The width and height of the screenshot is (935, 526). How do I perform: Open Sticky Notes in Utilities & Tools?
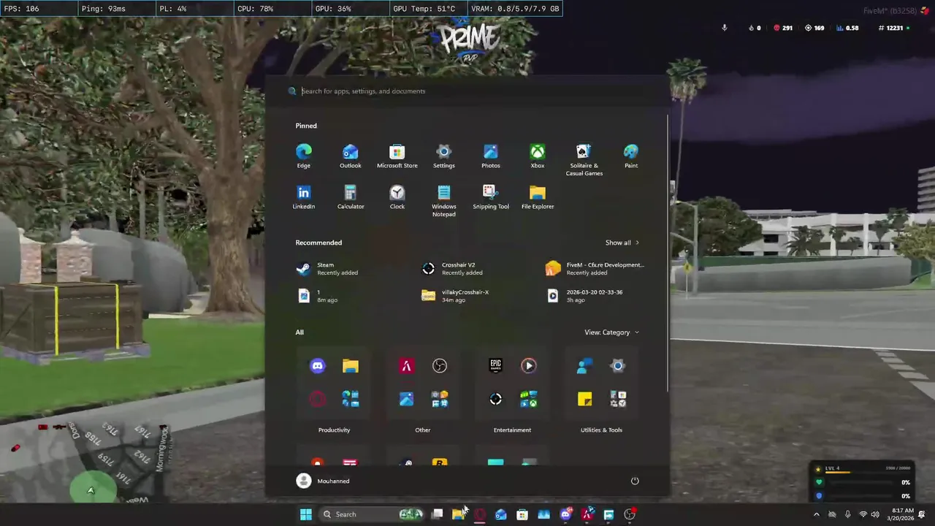(x=584, y=399)
